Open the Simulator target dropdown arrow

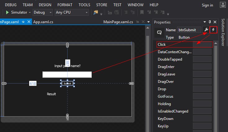[x=30, y=13]
